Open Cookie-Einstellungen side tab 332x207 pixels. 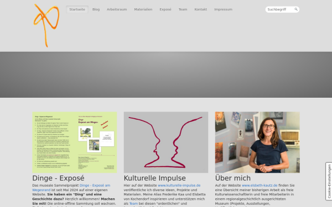pos(329,181)
